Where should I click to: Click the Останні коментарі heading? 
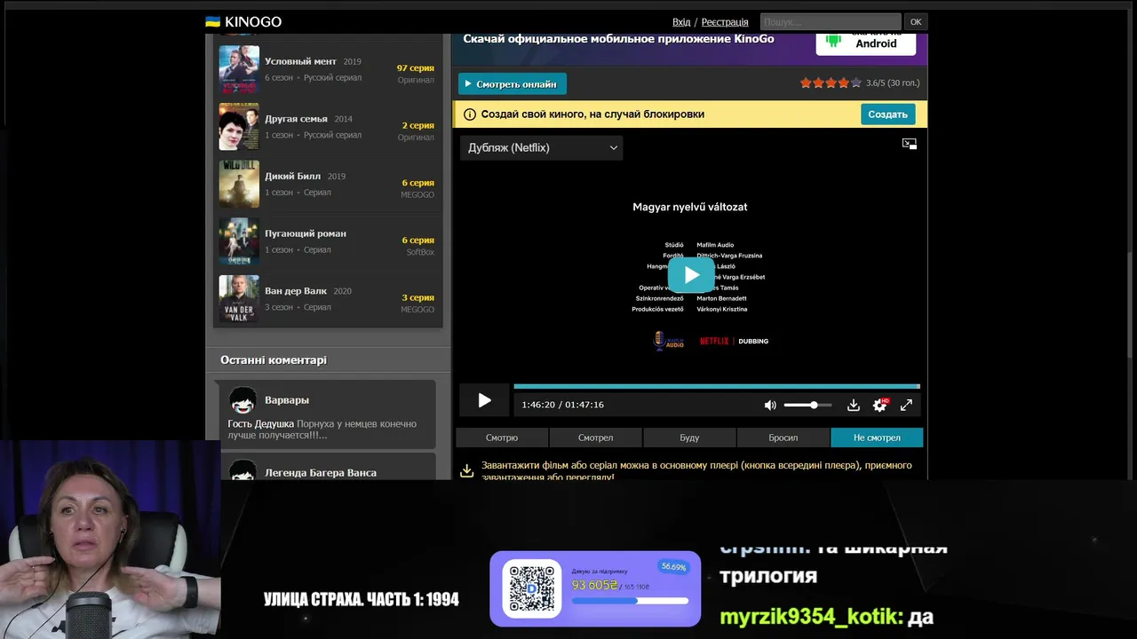[274, 360]
